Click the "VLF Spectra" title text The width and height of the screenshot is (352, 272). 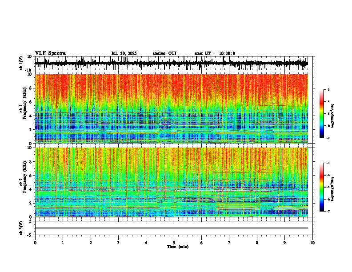(50, 53)
